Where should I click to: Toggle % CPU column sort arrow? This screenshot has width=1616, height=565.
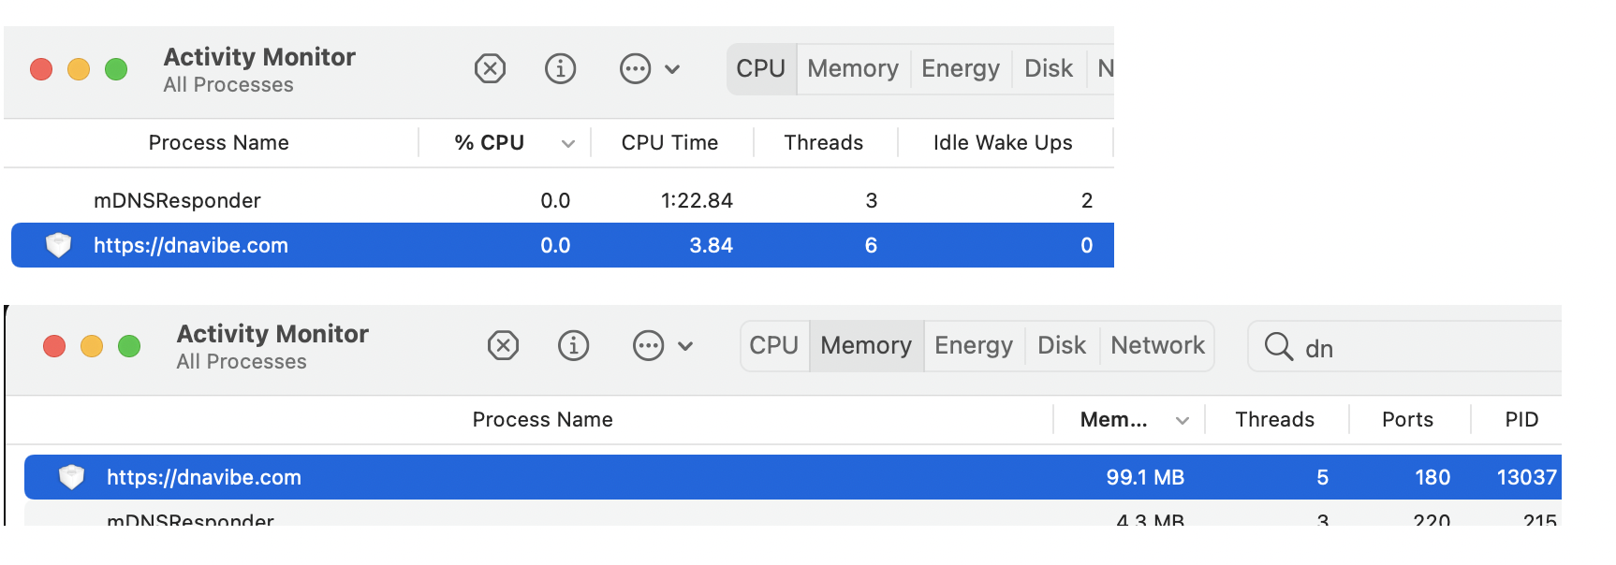(x=567, y=143)
